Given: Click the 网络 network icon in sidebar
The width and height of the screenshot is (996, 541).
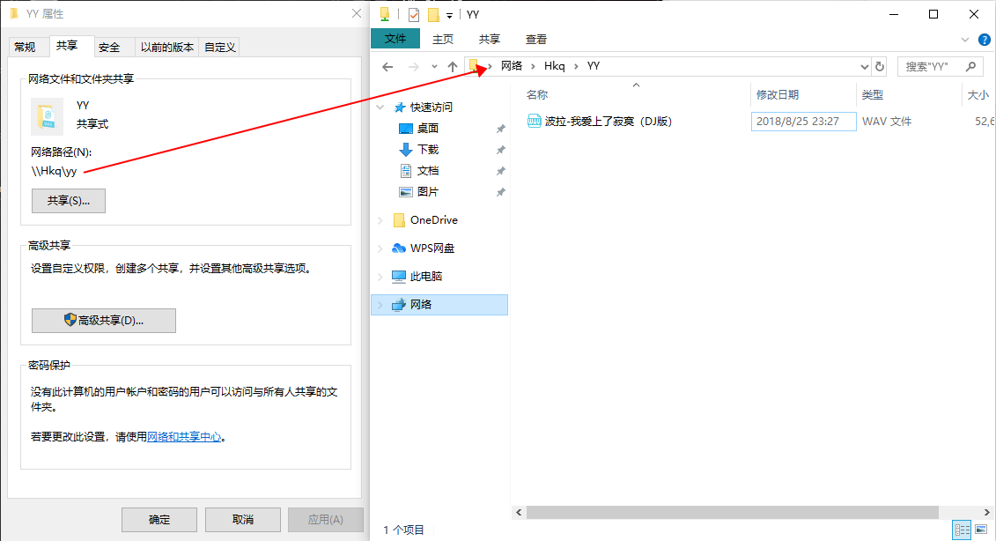Looking at the screenshot, I should pyautogui.click(x=399, y=305).
